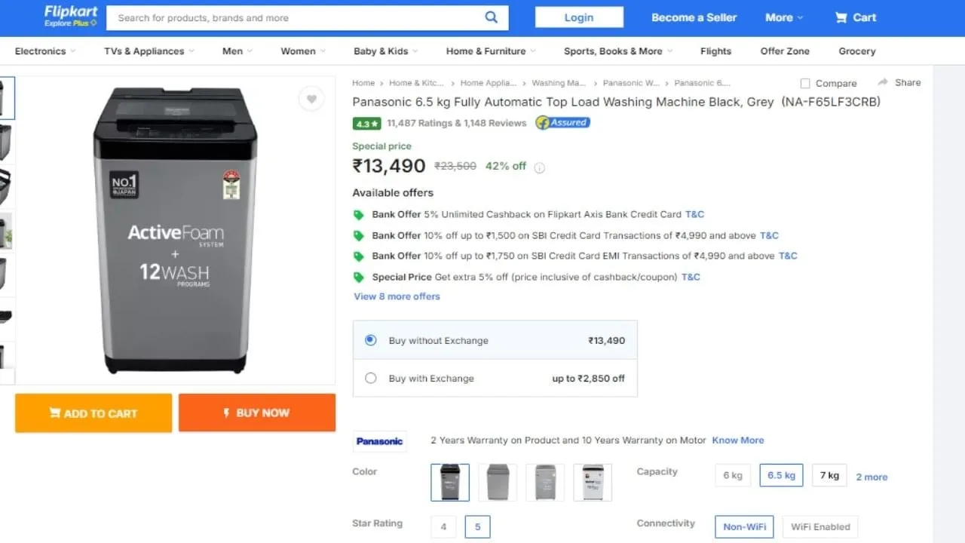Image resolution: width=965 pixels, height=543 pixels.
Task: Choose the second grey color swatch
Action: click(x=498, y=483)
